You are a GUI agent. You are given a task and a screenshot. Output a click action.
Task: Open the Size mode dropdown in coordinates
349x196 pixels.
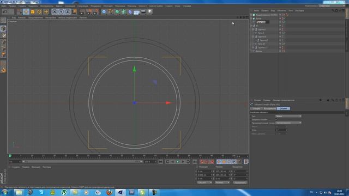222,183
